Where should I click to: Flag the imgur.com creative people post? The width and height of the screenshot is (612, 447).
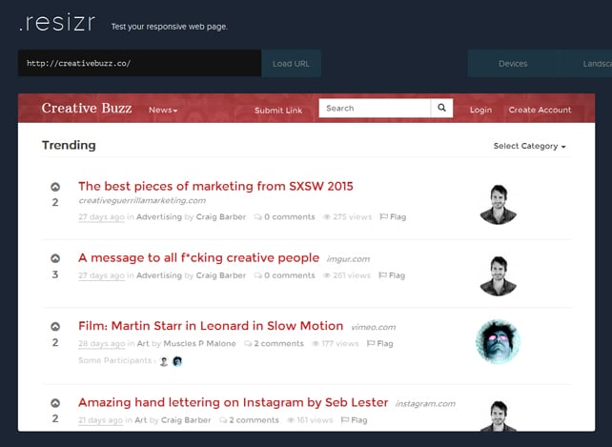pyautogui.click(x=393, y=275)
